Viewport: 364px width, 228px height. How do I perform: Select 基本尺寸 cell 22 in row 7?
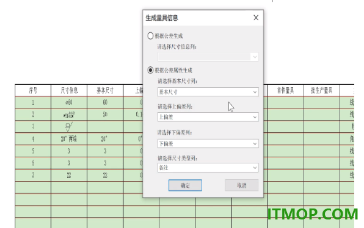tap(105, 175)
